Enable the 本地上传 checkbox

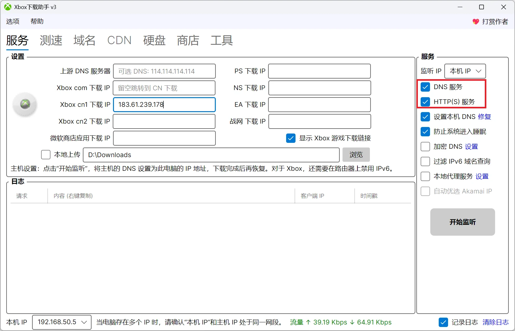point(46,155)
